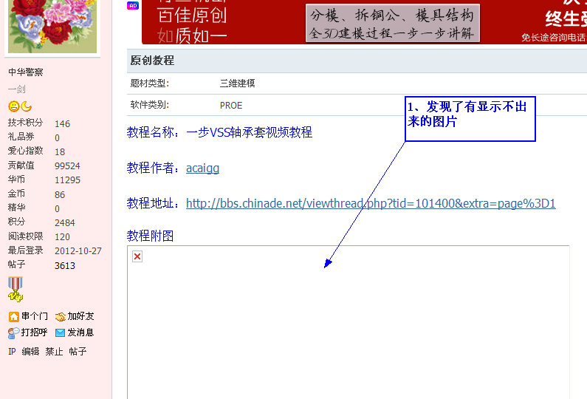Click the AD badge icon beside banner
The image size is (587, 399).
(133, 5)
